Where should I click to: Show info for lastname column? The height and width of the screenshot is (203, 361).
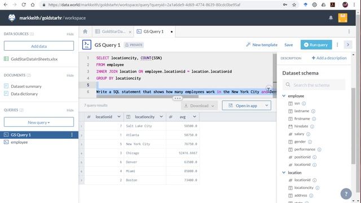(x=313, y=111)
